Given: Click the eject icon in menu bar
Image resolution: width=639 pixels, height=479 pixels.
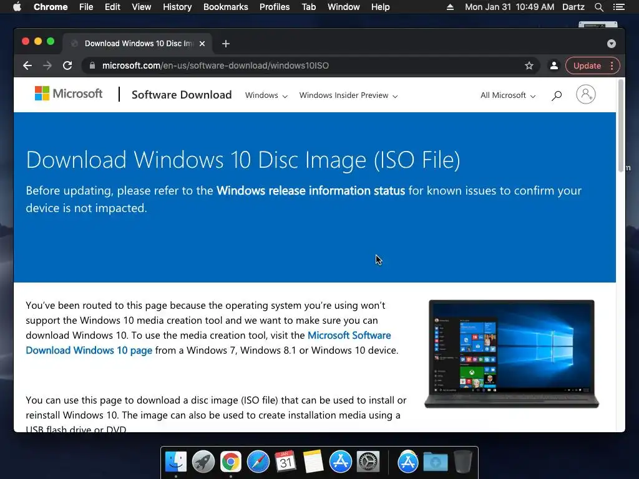Looking at the screenshot, I should click(450, 7).
